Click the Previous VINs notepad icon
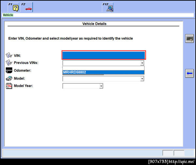Screen dimensions: 196x165 click(9, 63)
